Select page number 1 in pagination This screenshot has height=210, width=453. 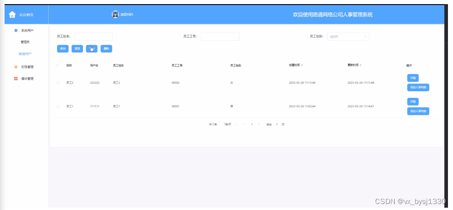[252, 124]
